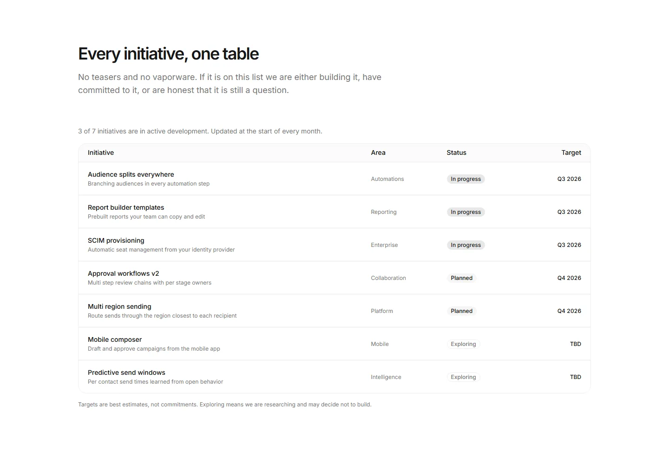The image size is (669, 465).
Task: Click the Intelligence area cell
Action: pos(386,377)
